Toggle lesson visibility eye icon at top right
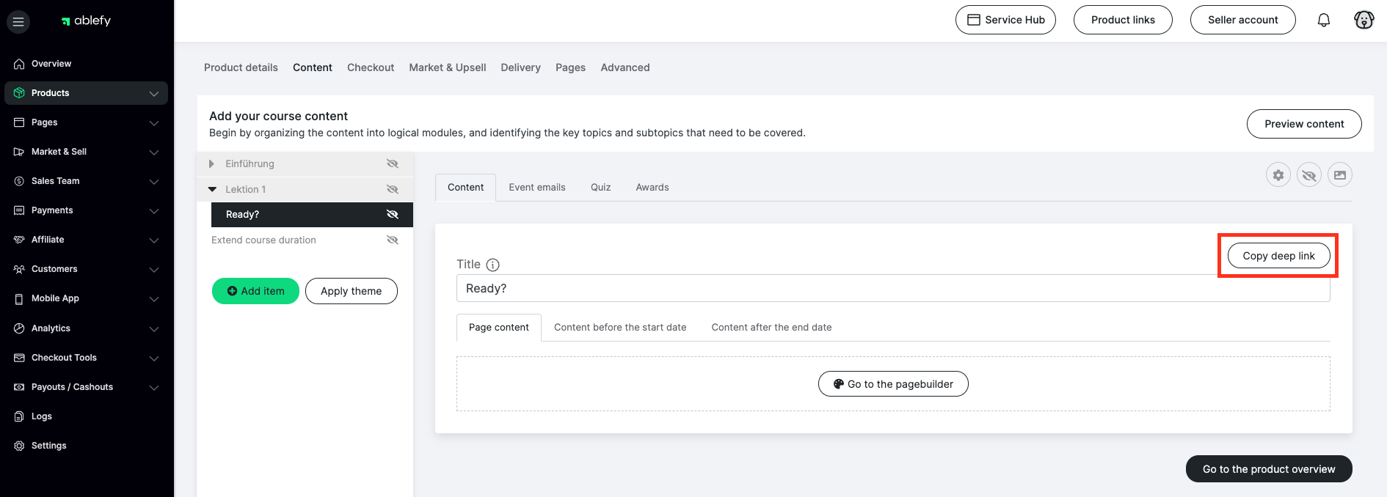This screenshot has width=1387, height=497. click(1309, 175)
